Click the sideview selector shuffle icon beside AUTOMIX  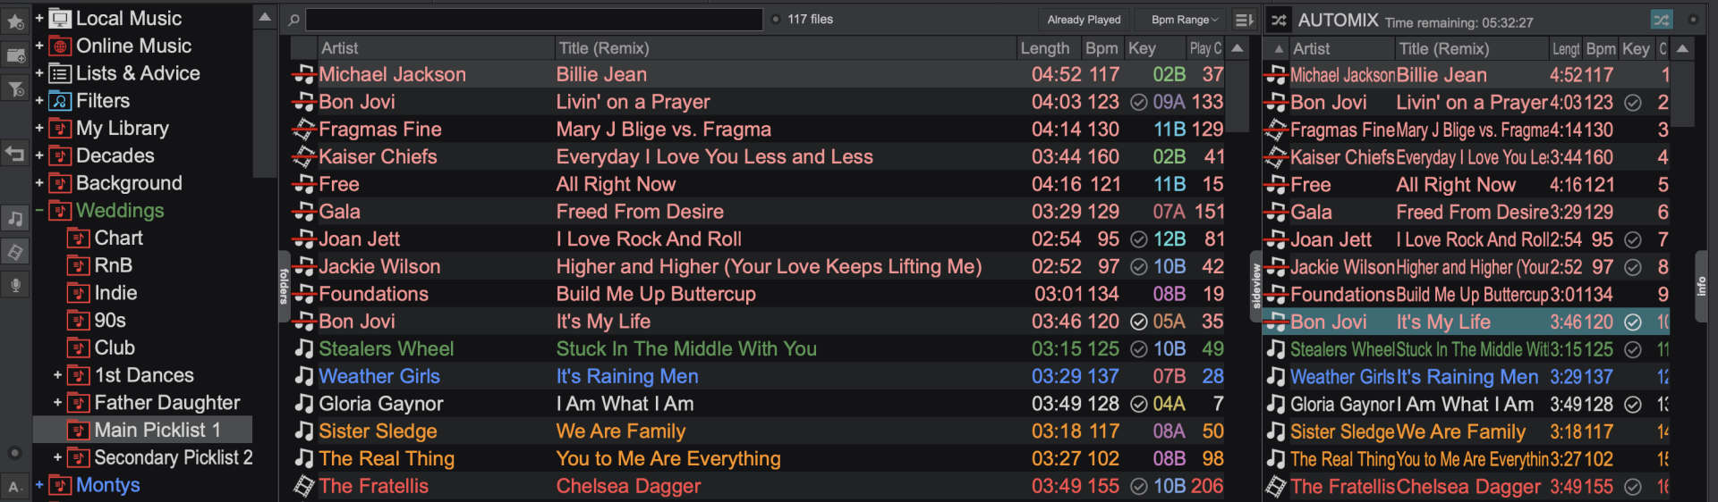[1279, 20]
